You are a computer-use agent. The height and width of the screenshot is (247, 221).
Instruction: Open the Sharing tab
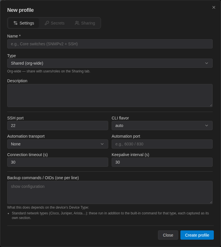click(x=85, y=23)
